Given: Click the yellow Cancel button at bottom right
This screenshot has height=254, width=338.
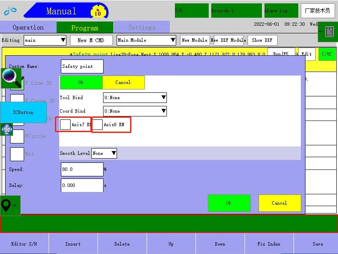Looking at the screenshot, I should 279,203.
